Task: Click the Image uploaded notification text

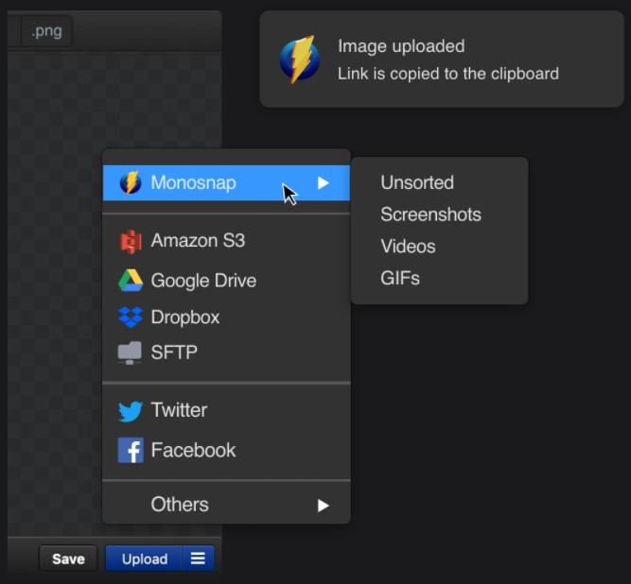Action: [x=401, y=46]
